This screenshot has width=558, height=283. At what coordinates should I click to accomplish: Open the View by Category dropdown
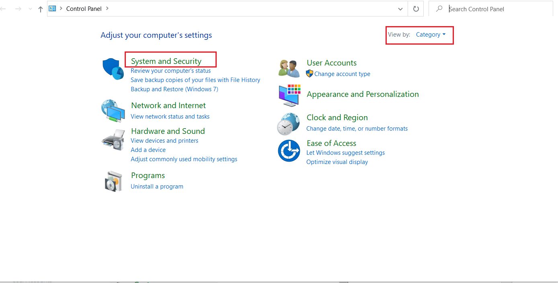click(431, 35)
